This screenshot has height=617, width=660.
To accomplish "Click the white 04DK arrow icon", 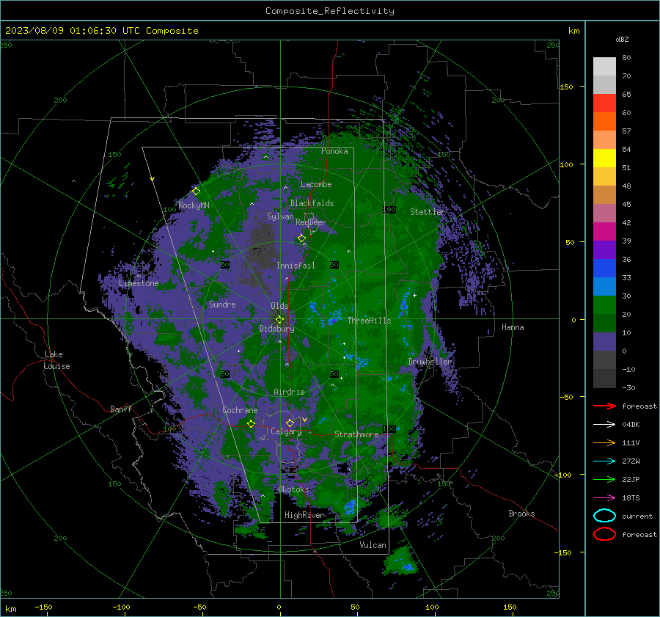I will pos(604,425).
